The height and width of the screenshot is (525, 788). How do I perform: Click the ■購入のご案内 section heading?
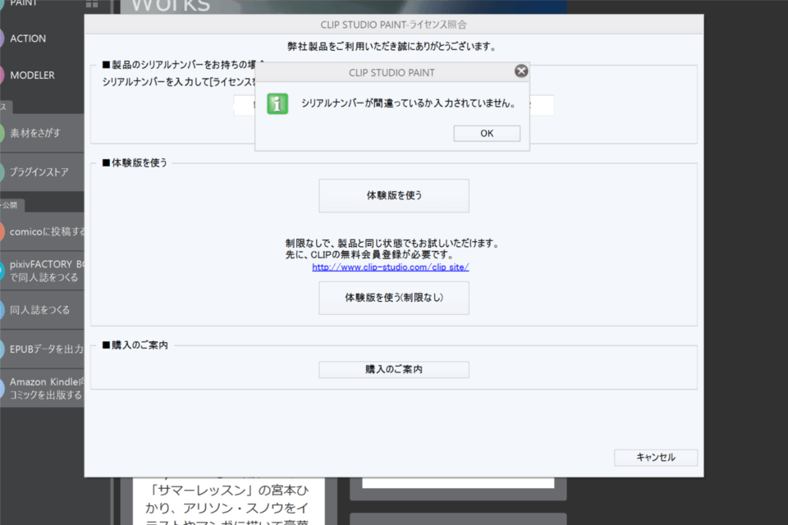click(135, 345)
